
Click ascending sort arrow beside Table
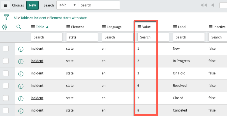click(47, 27)
